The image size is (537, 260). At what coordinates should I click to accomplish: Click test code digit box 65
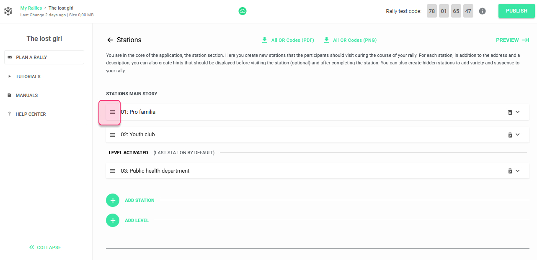(x=456, y=11)
